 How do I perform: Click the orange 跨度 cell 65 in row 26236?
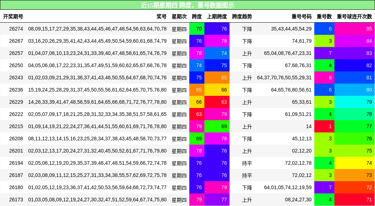(197, 90)
